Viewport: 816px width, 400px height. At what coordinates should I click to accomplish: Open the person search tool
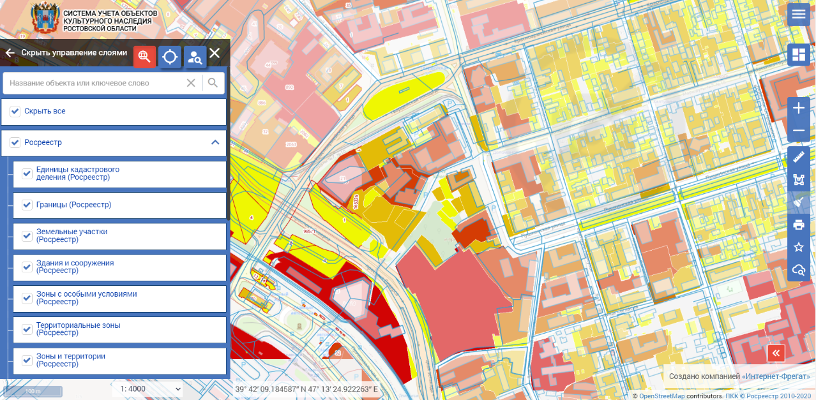tap(195, 57)
